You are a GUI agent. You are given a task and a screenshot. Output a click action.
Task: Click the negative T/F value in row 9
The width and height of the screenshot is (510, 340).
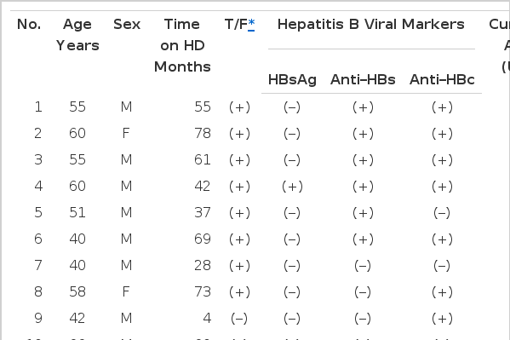(239, 318)
